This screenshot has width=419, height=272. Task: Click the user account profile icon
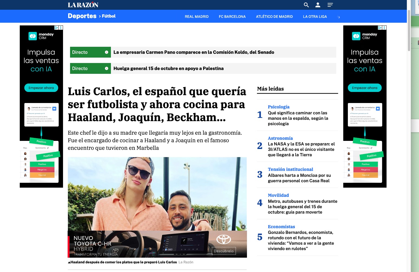(x=318, y=5)
